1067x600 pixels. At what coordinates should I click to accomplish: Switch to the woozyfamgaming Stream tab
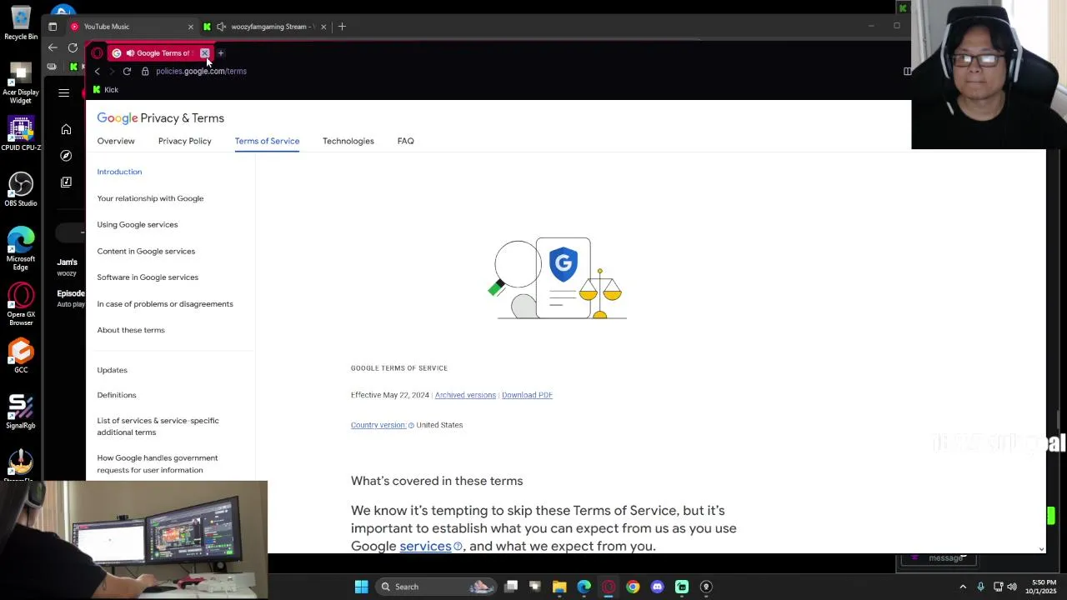(271, 27)
